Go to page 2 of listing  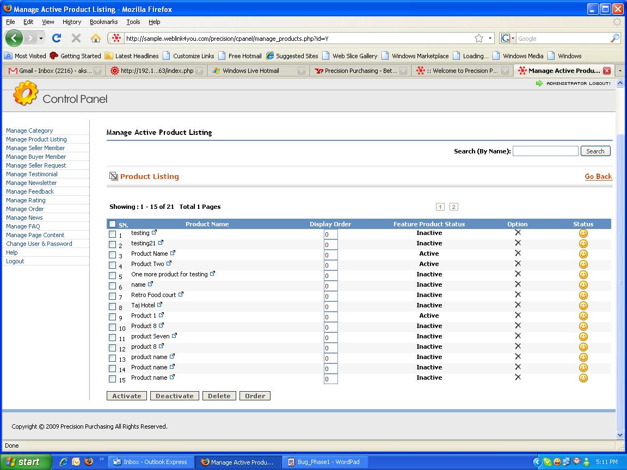point(453,207)
